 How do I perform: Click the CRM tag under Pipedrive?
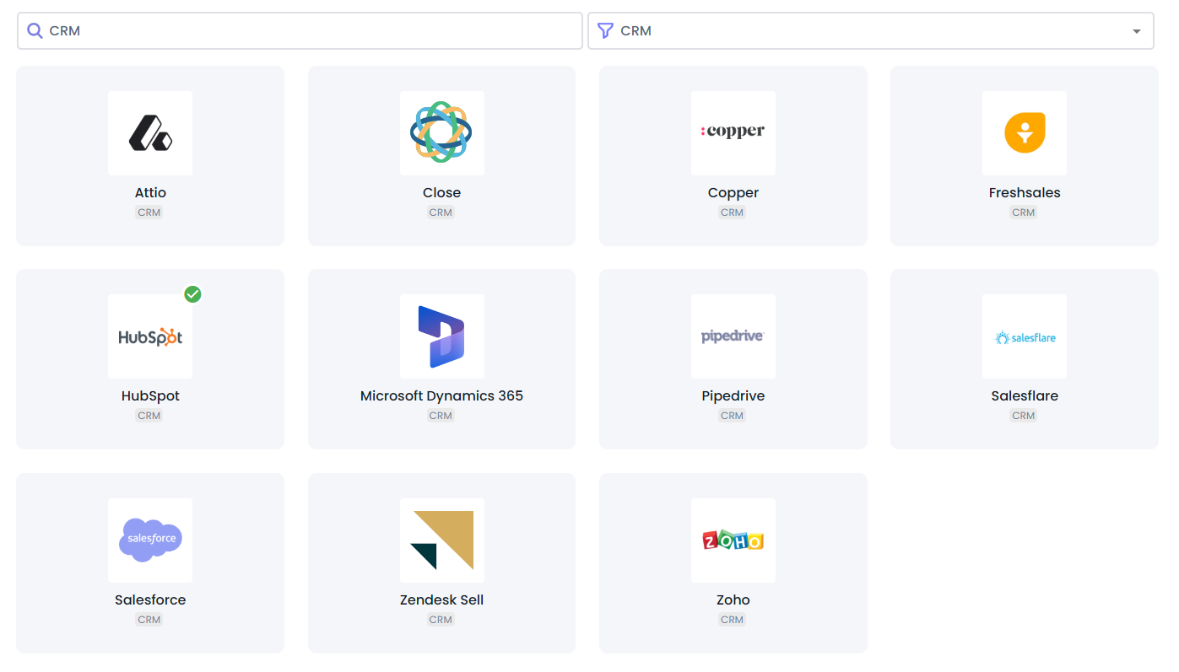(x=732, y=416)
